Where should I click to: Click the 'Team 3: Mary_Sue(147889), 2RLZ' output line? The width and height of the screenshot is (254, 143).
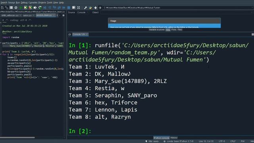(118, 81)
